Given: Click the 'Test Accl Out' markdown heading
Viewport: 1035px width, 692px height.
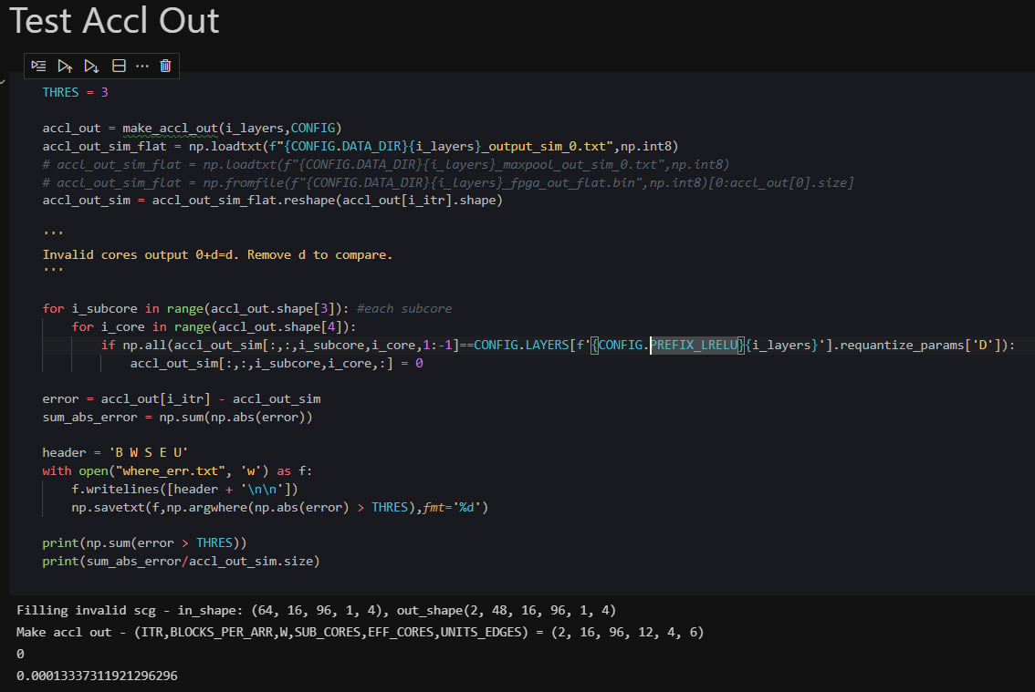Looking at the screenshot, I should (x=115, y=22).
